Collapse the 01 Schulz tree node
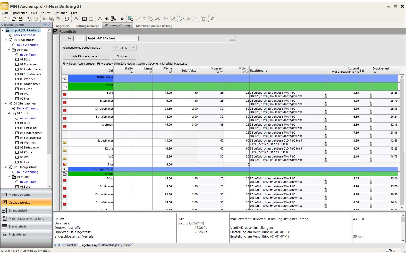 pos(9,113)
